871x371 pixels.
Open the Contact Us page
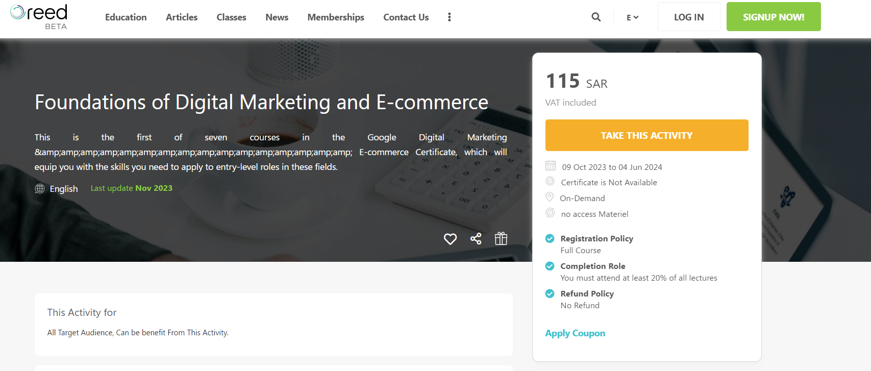[x=406, y=17]
